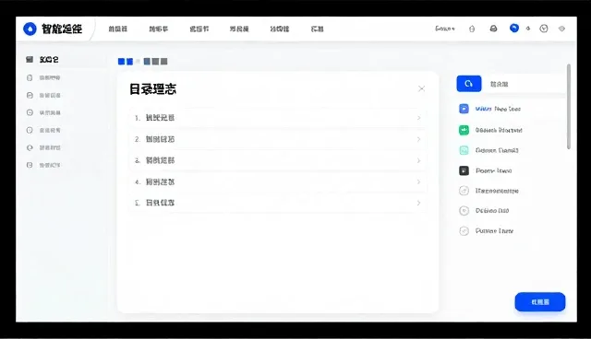591x339 pixels.
Task: Click the fifth sidebar item icon below header
Action: 30,147
